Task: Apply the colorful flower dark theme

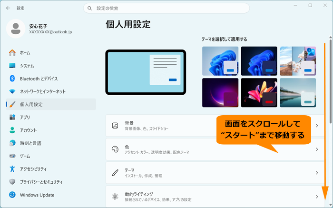Action: click(259, 93)
